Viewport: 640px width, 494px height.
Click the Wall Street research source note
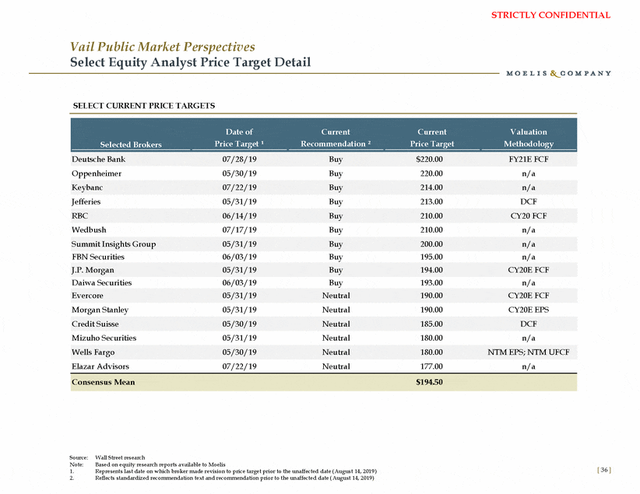pos(120,457)
